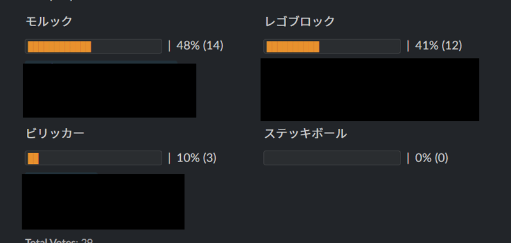Click the 41% (12) vote count
Image resolution: width=511 pixels, height=243 pixels.
click(x=438, y=46)
